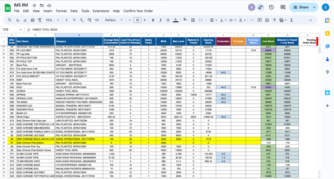The height and width of the screenshot is (179, 334).
Task: Decrease font size with minus
Action: pos(130,20)
